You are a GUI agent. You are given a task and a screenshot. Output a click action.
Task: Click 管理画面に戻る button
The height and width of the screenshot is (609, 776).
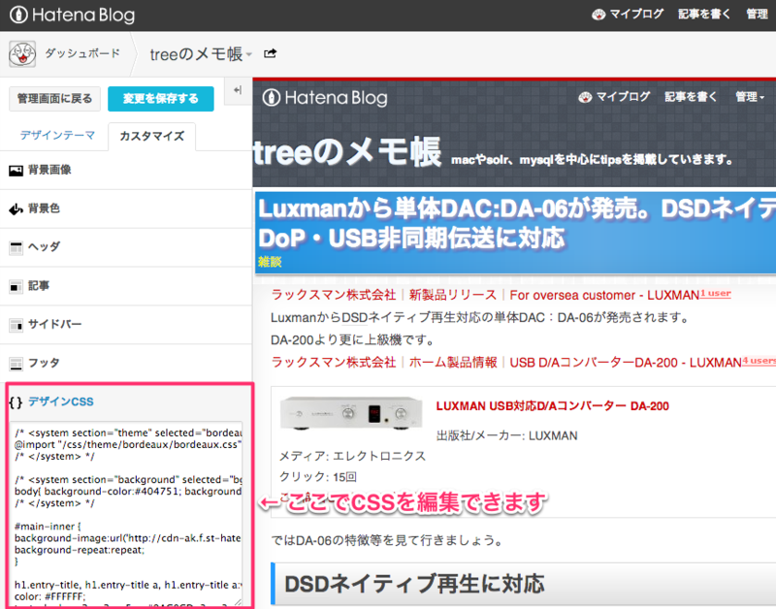[x=55, y=99]
